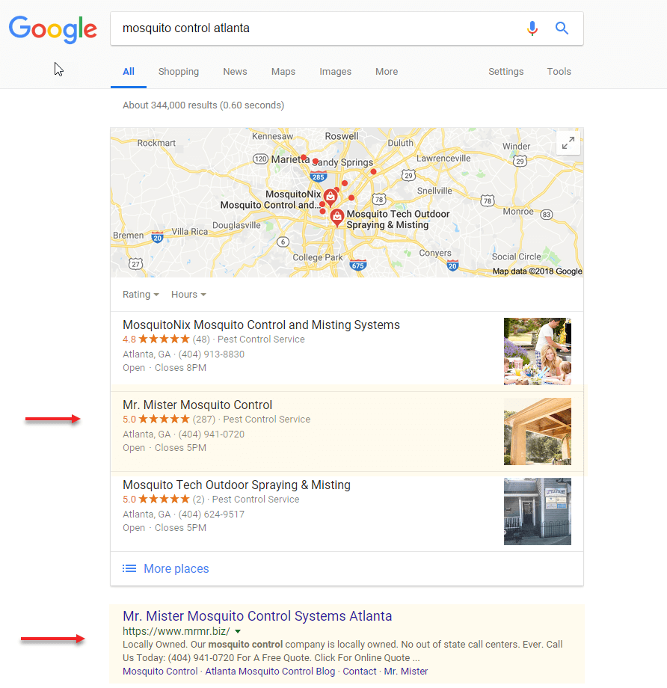Click the MosquitoNix map pin marker
Image resolution: width=667 pixels, height=688 pixels.
coord(331,197)
